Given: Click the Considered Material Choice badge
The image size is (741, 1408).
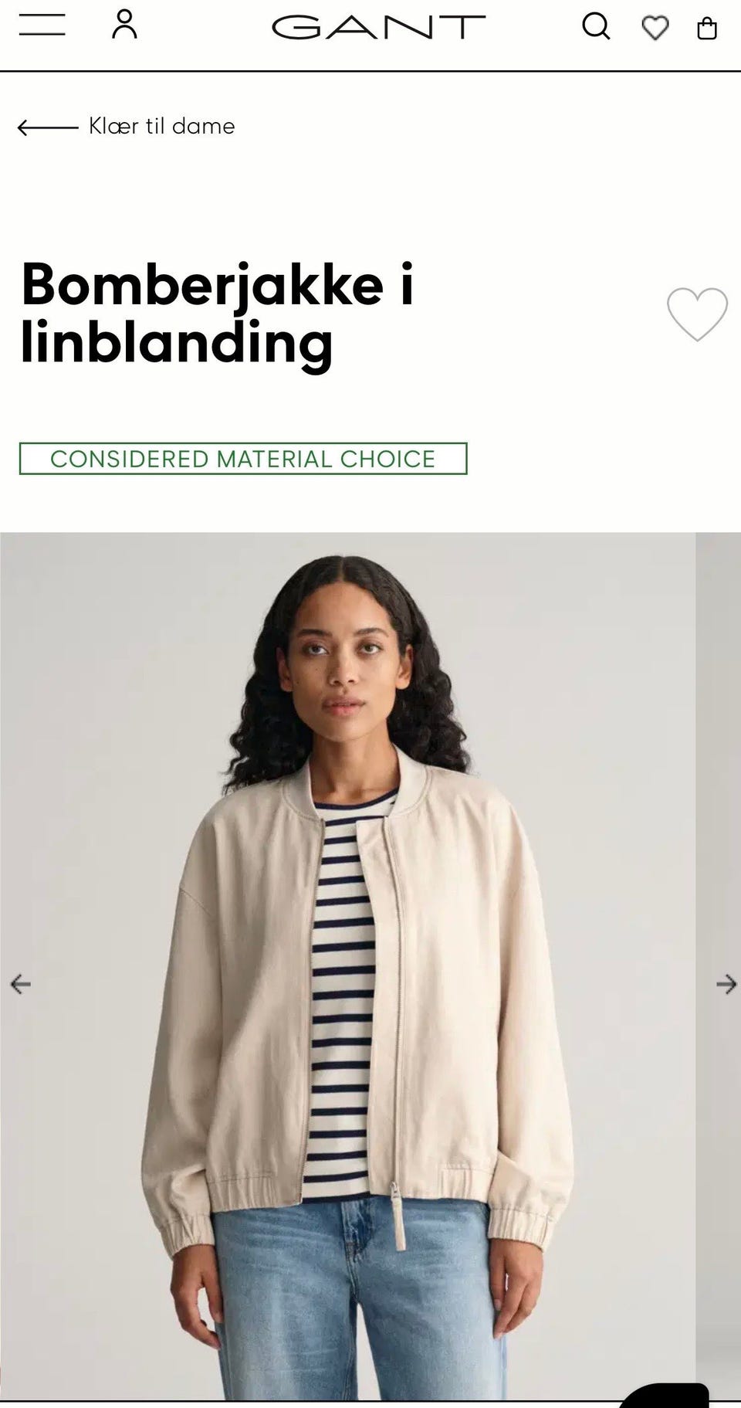Looking at the screenshot, I should 243,459.
